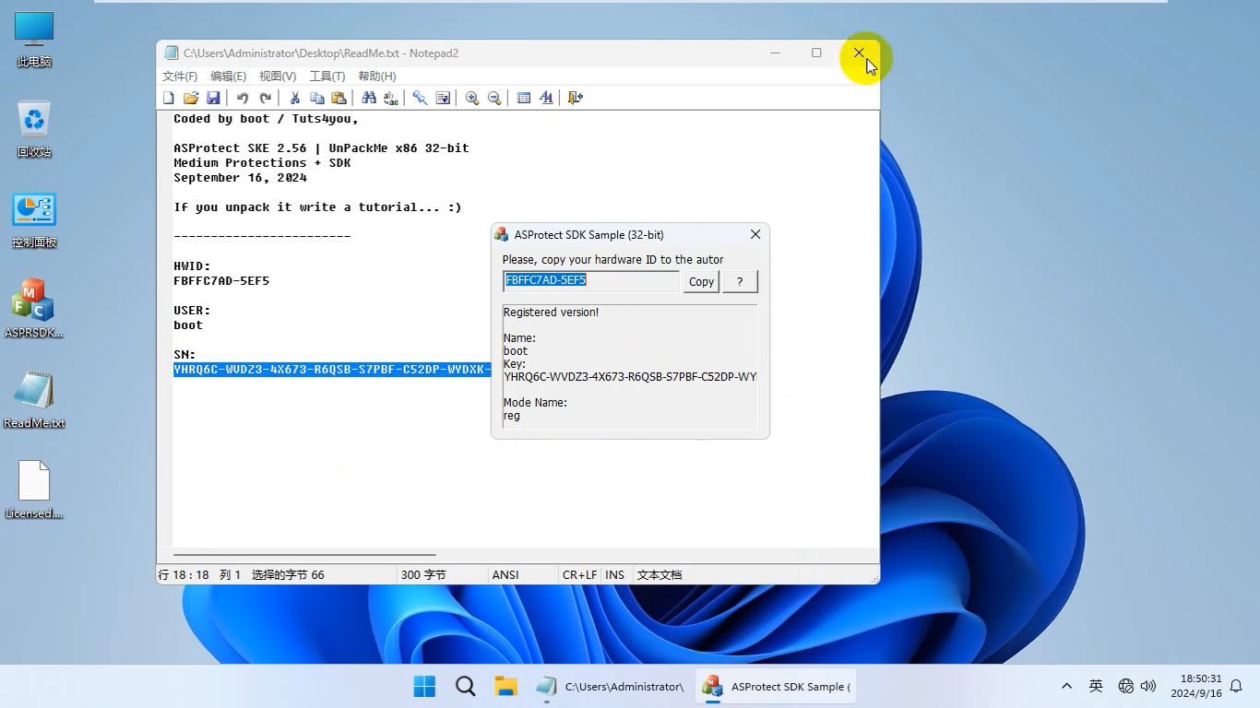Screen dimensions: 1260x708
Task: Click the 此电脑 desktop icon
Action: [x=34, y=40]
